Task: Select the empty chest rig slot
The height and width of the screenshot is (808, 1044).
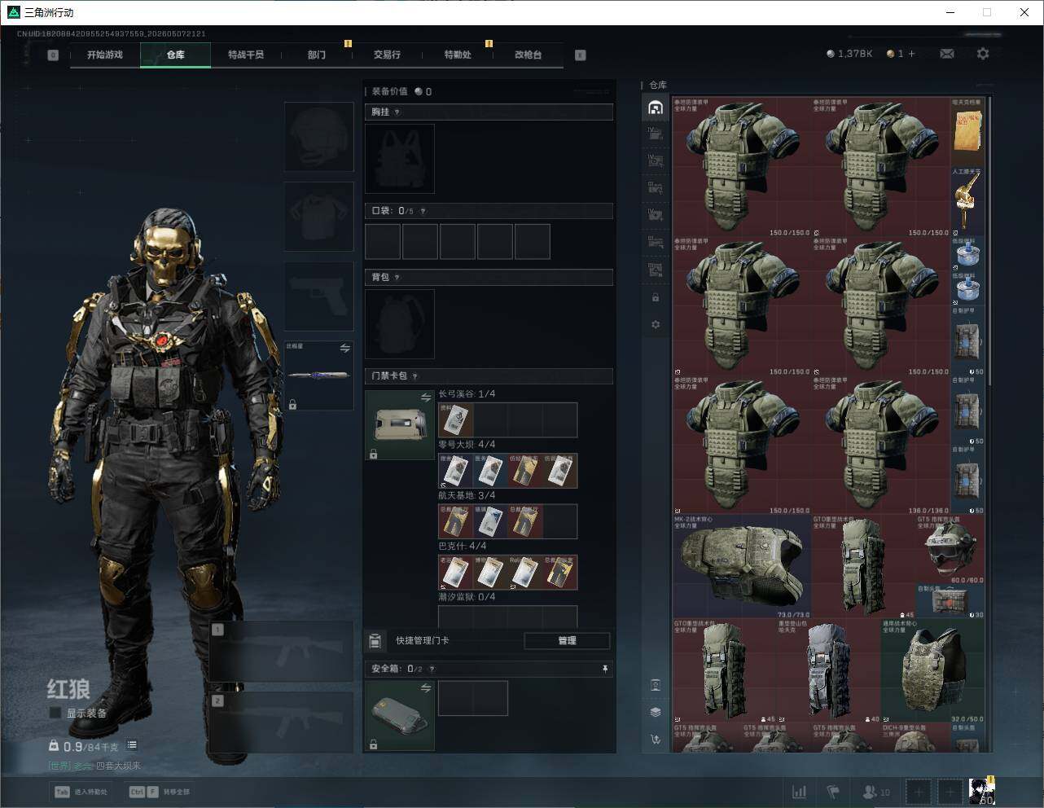Action: (x=400, y=159)
